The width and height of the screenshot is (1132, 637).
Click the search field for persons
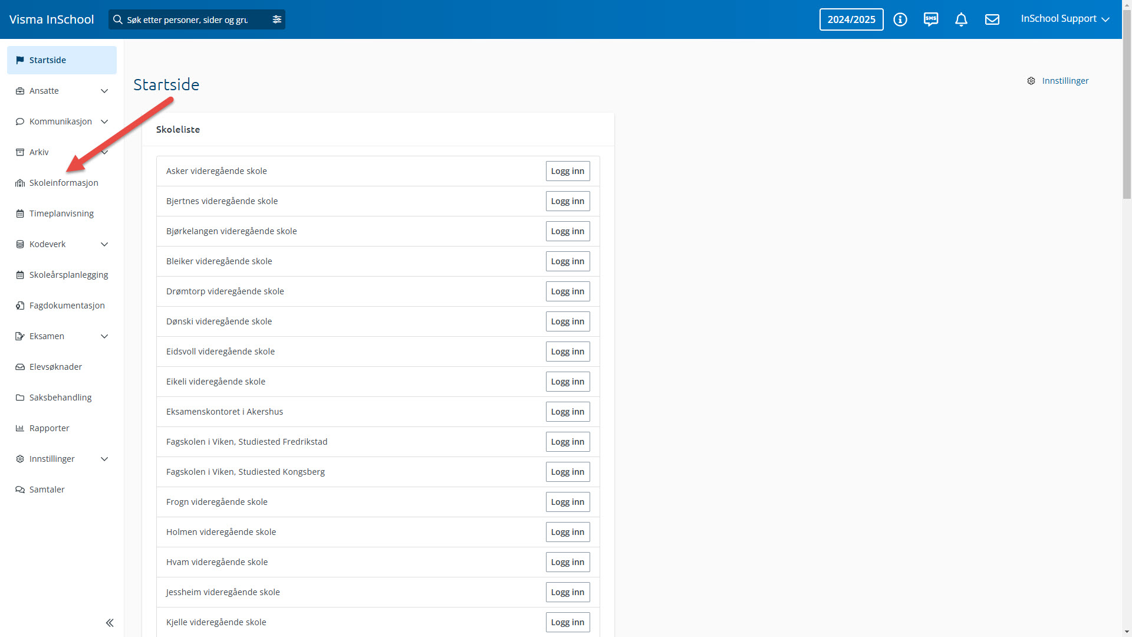pyautogui.click(x=189, y=19)
